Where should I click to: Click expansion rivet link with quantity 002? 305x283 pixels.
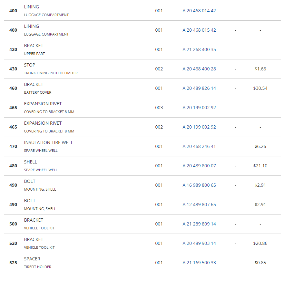coord(199,127)
